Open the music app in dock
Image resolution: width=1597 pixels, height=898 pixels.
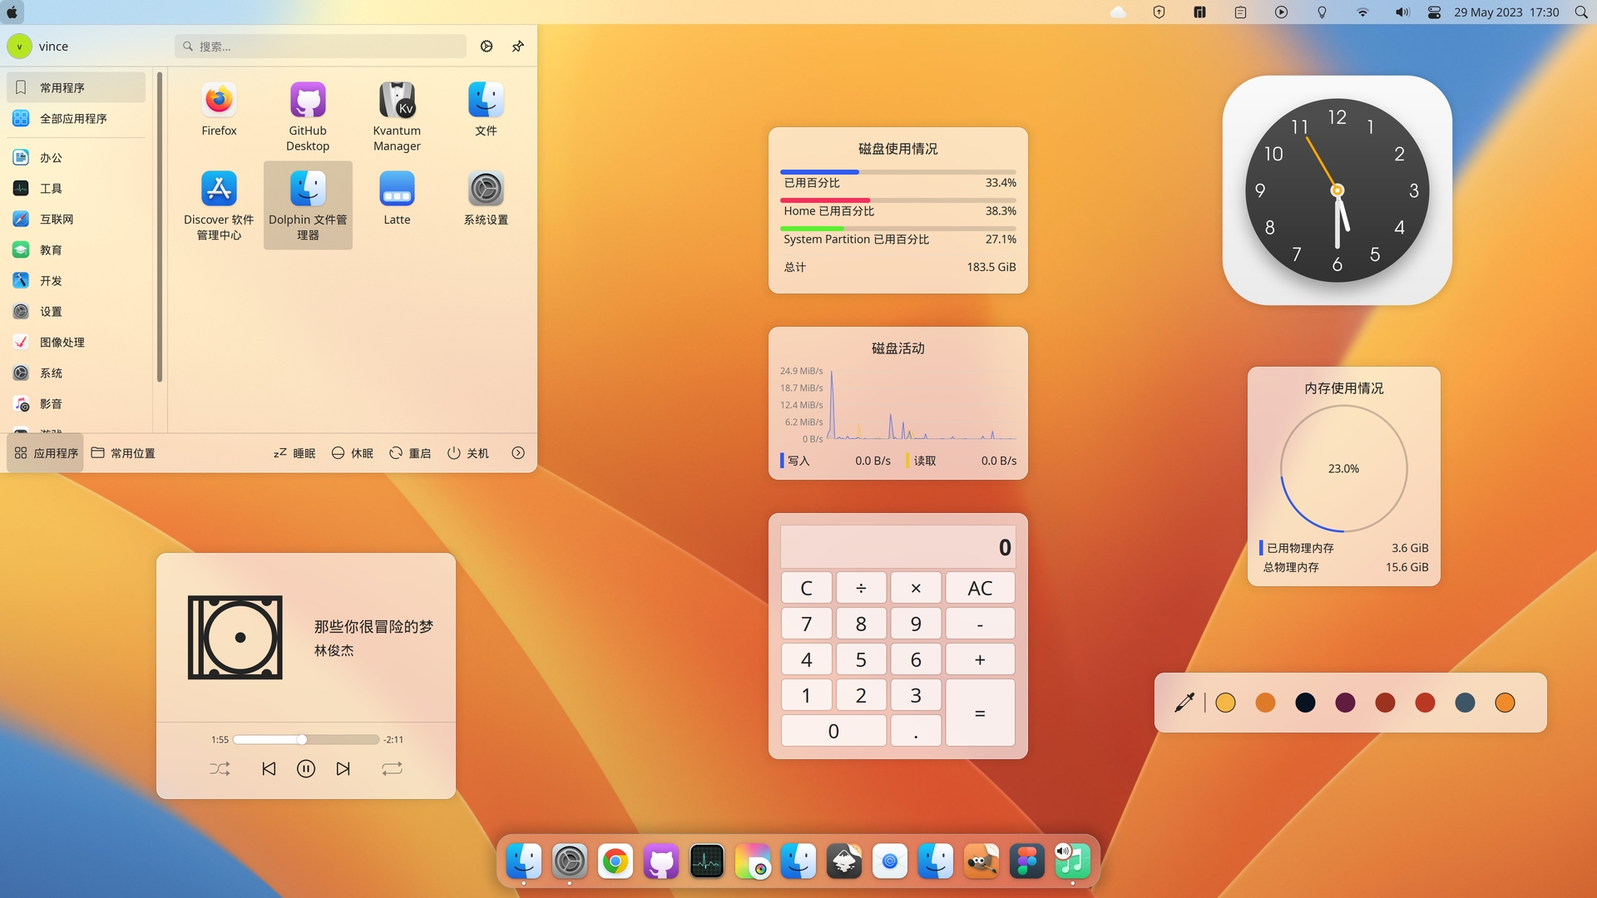[1073, 861]
